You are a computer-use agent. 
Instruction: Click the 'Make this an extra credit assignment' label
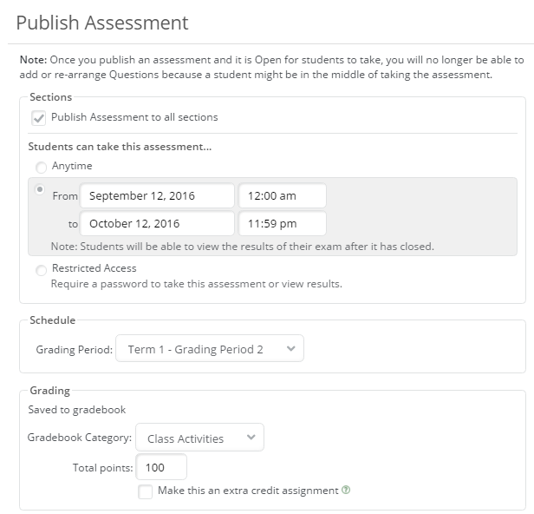point(248,491)
